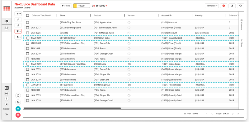Check the JAN 2019 Hooli Ginger Ale checkbox

(28, 85)
